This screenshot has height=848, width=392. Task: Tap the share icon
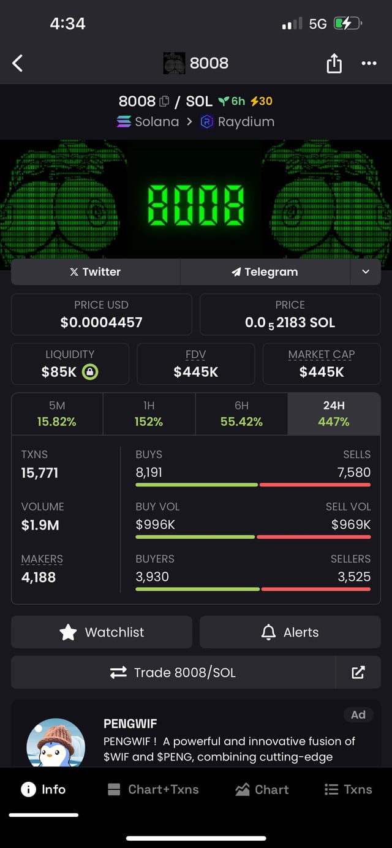tap(334, 62)
